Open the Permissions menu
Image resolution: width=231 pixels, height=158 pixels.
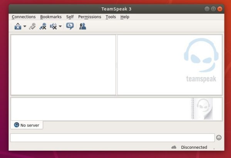pyautogui.click(x=90, y=17)
